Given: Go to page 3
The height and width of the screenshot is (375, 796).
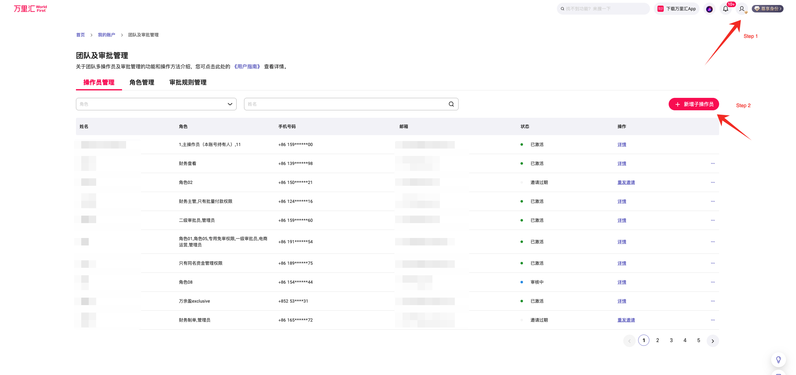Looking at the screenshot, I should (x=671, y=340).
